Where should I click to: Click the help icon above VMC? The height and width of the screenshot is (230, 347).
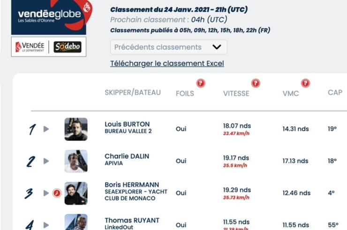pyautogui.click(x=305, y=84)
